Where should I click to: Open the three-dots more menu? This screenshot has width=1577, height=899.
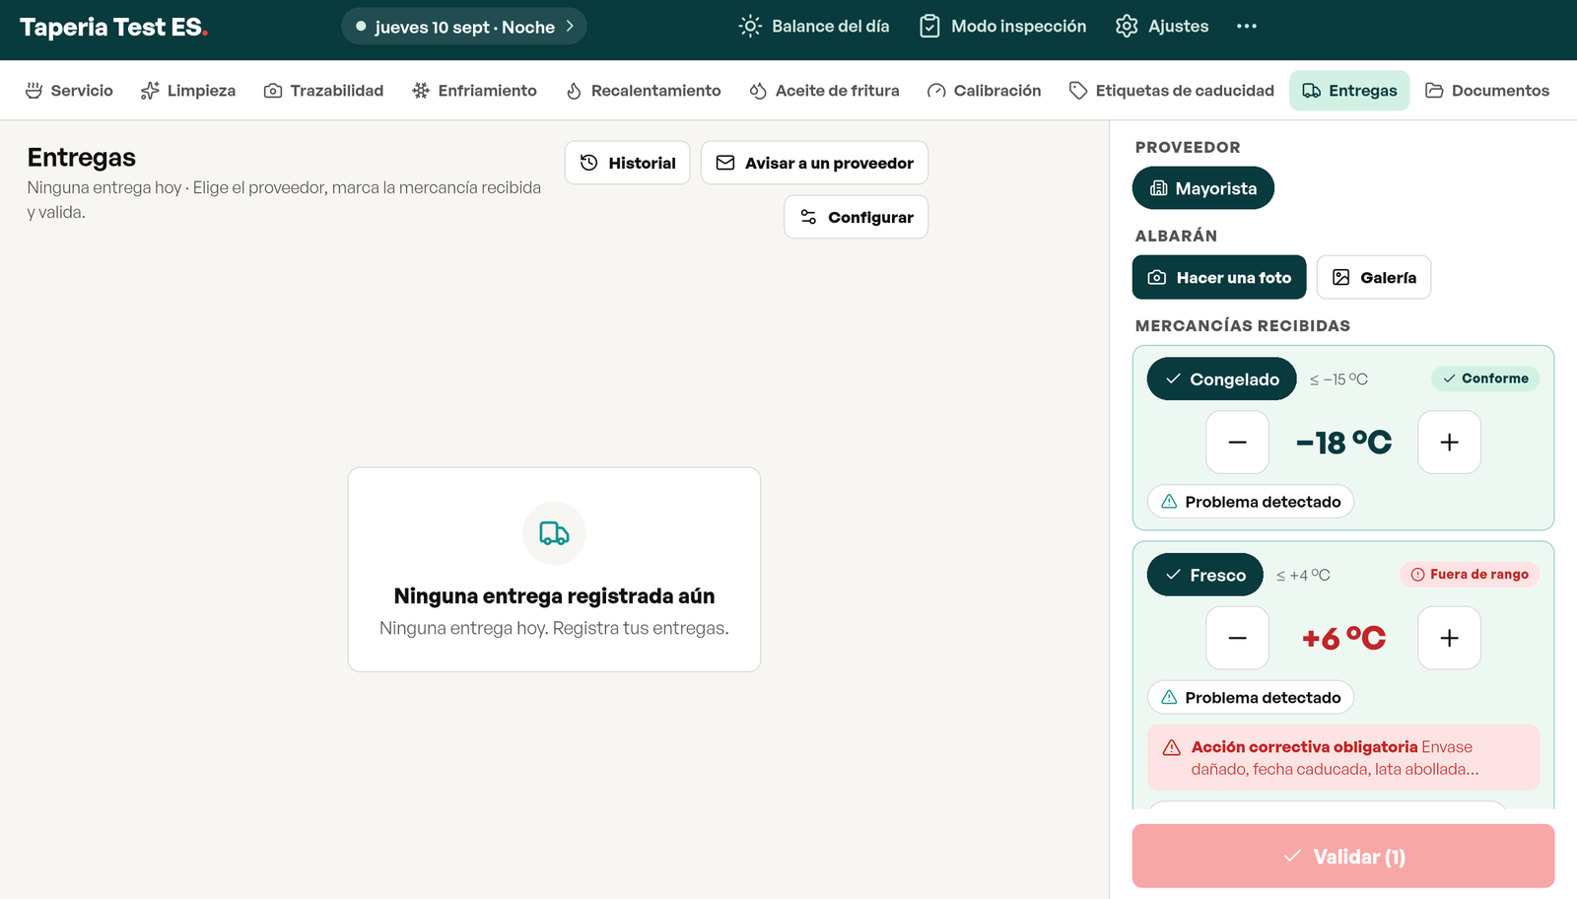coord(1247,27)
